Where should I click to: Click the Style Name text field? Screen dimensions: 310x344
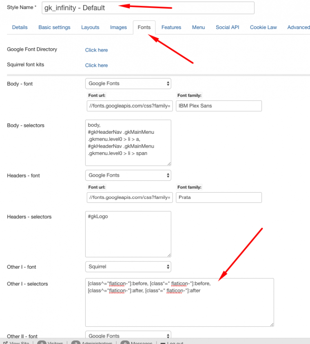pyautogui.click(x=148, y=8)
